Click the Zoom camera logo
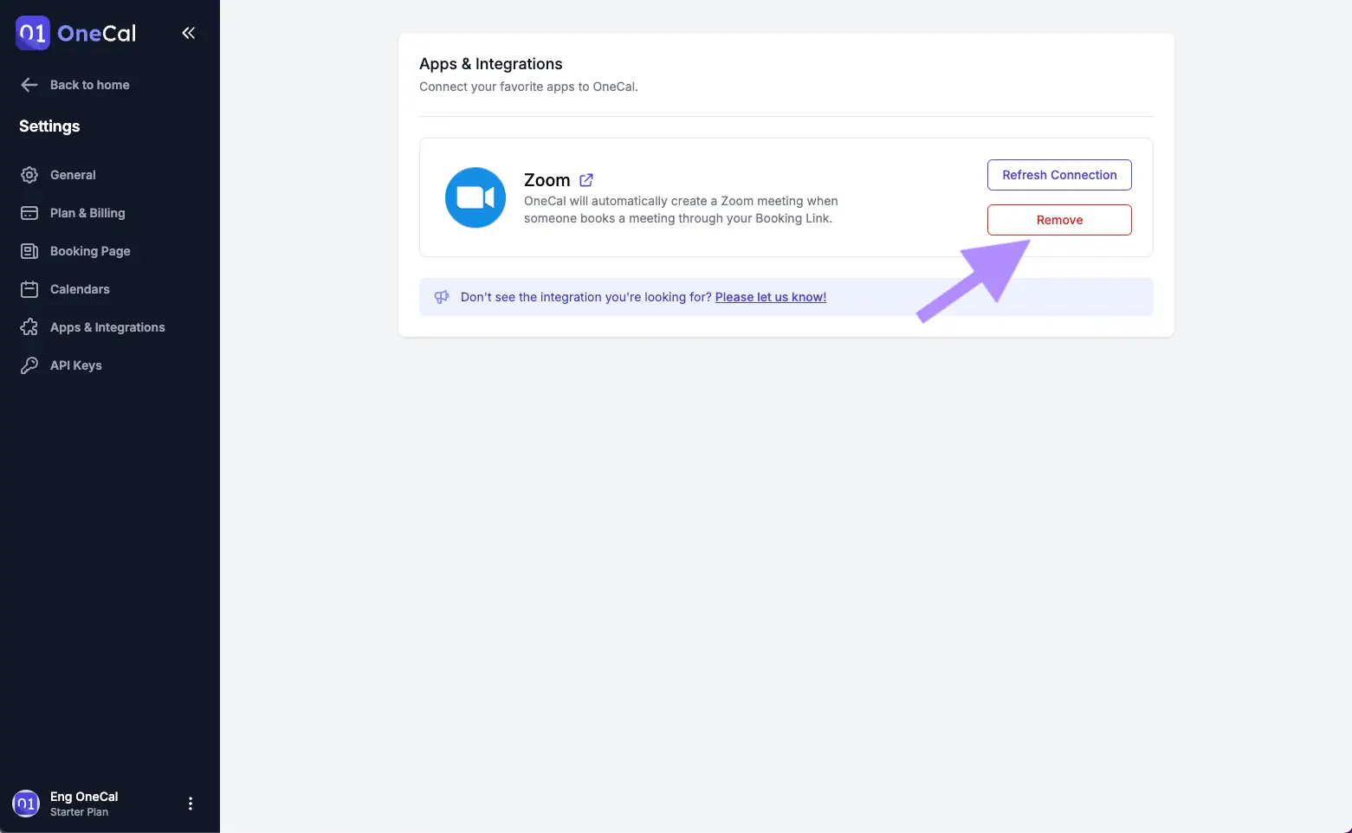This screenshot has height=833, width=1352. point(475,197)
